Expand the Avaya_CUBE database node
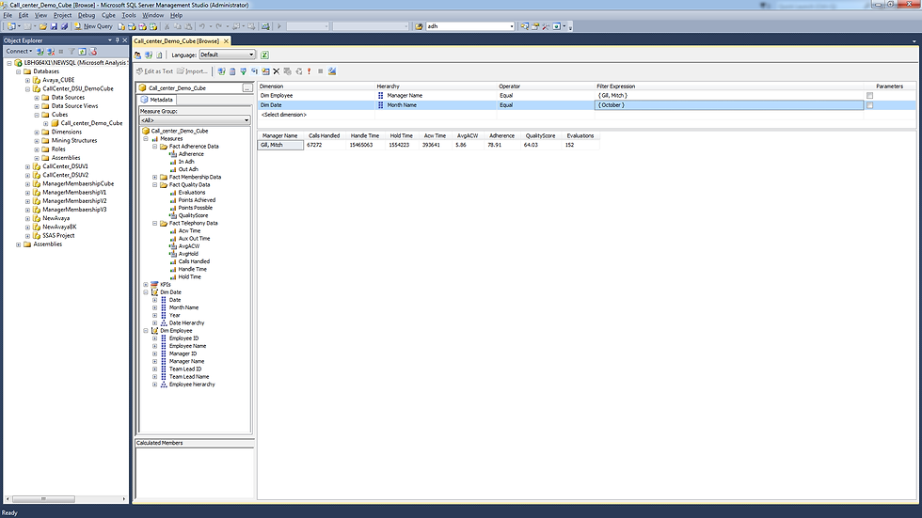922x518 pixels. [x=27, y=81]
